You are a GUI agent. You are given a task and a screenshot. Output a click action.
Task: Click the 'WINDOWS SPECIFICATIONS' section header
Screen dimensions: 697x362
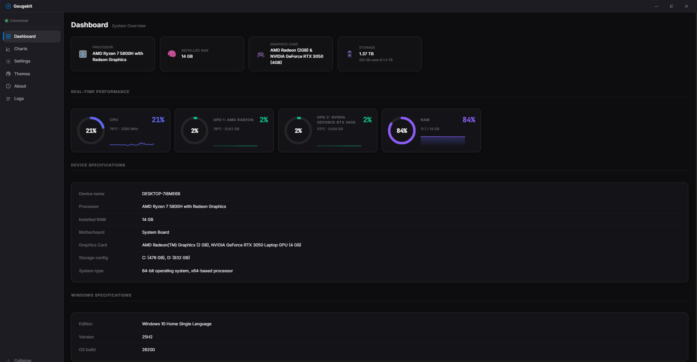(x=101, y=295)
